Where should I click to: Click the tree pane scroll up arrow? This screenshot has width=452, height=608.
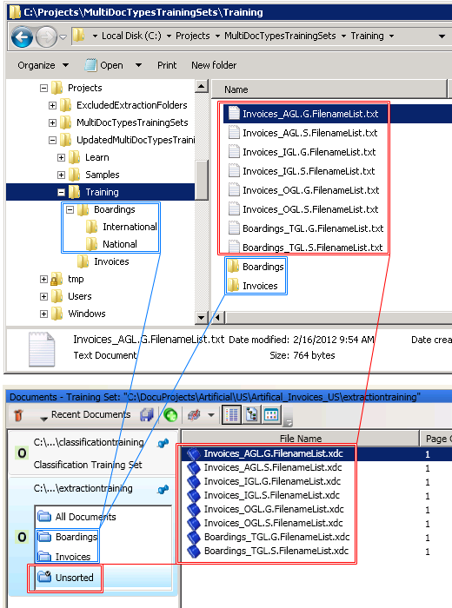tap(202, 86)
